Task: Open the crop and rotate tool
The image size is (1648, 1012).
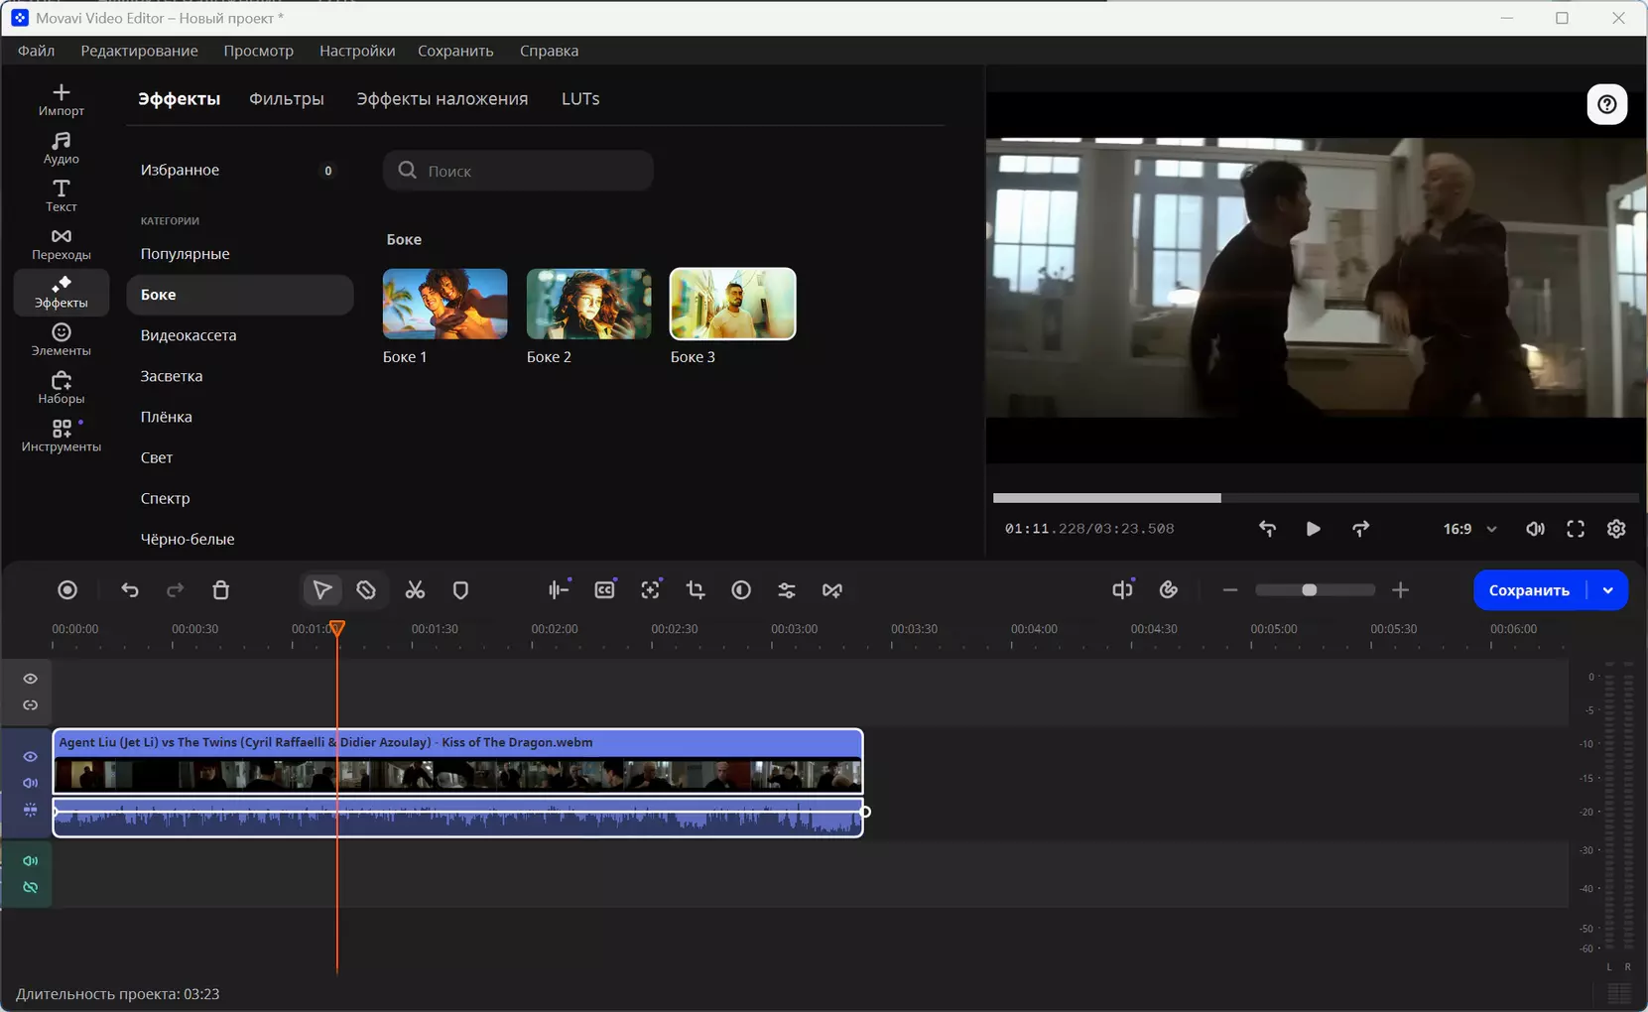Action: coord(696,590)
